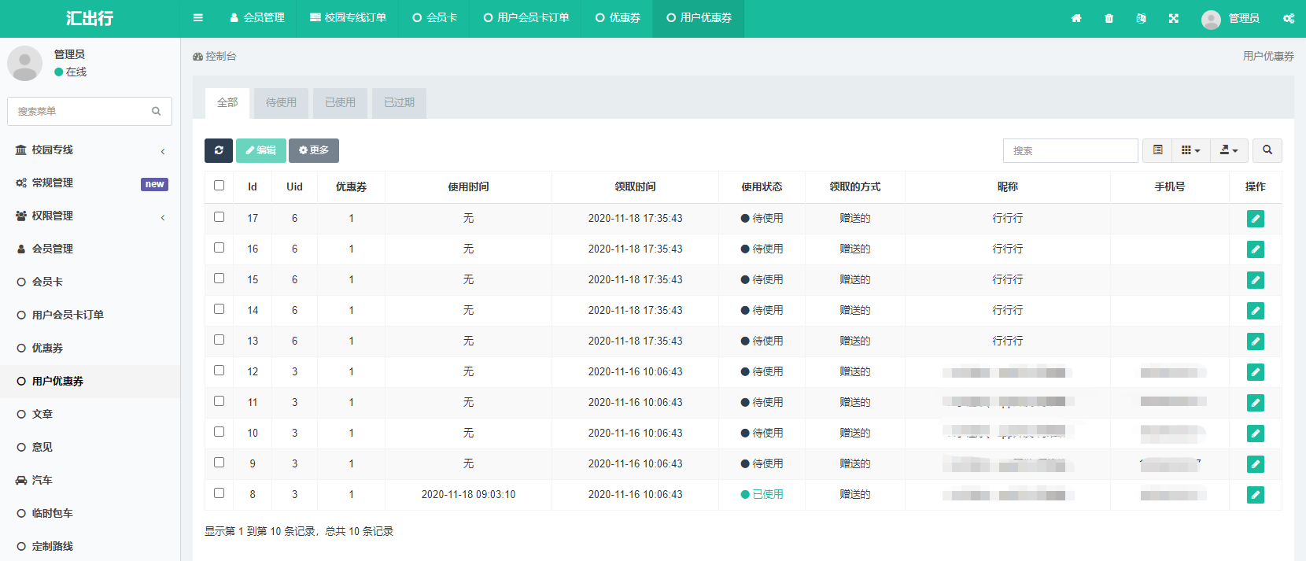This screenshot has height=561, width=1306.
Task: Click 控制台 breadcrumb link
Action: pos(215,57)
